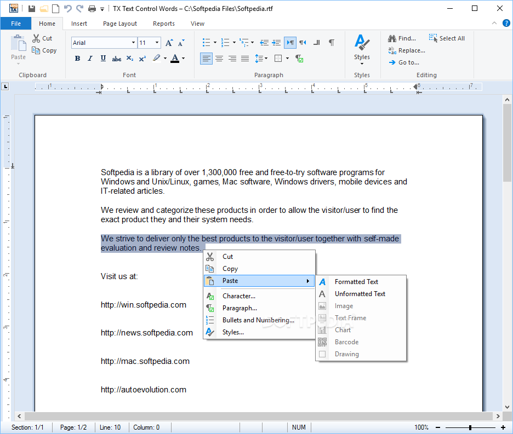Image resolution: width=513 pixels, height=434 pixels.
Task: Click the Replace button in Editing group
Action: [x=407, y=50]
